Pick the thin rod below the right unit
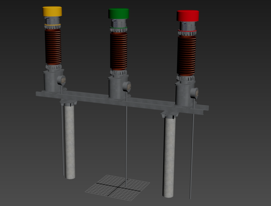Viewport: 271px width, 206px height. coord(192,154)
